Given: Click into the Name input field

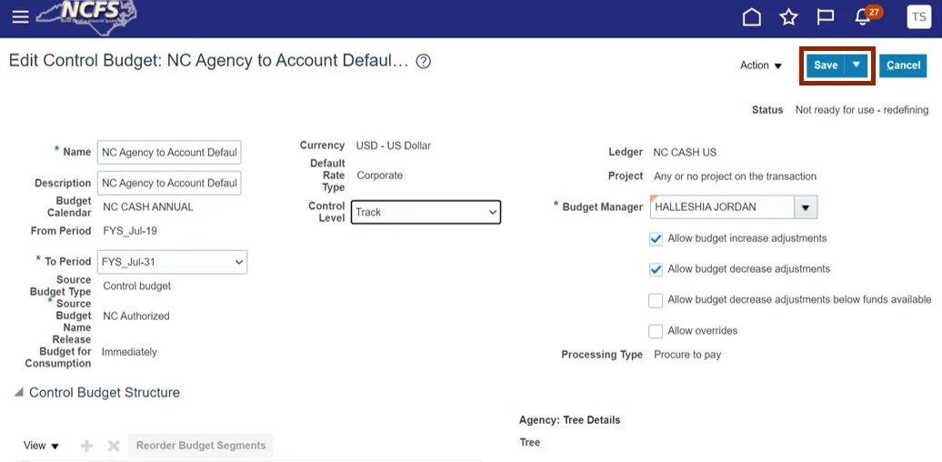Looking at the screenshot, I should click(168, 153).
